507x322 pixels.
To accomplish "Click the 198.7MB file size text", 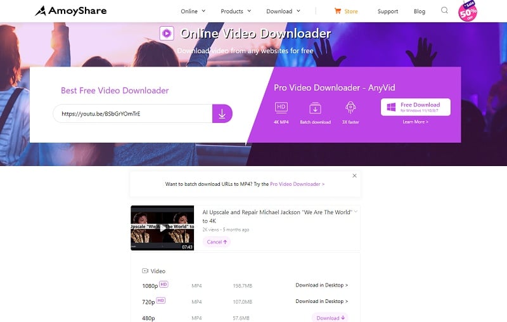I will 243,286.
